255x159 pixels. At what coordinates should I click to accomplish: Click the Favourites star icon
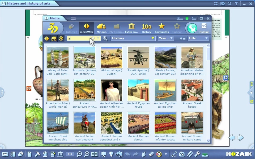[x=161, y=28]
